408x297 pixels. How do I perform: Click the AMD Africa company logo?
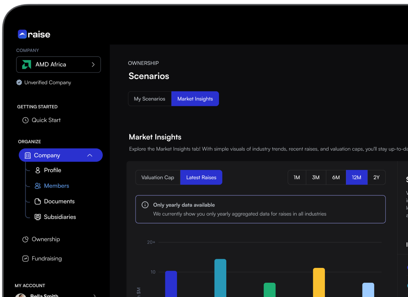[x=27, y=64]
